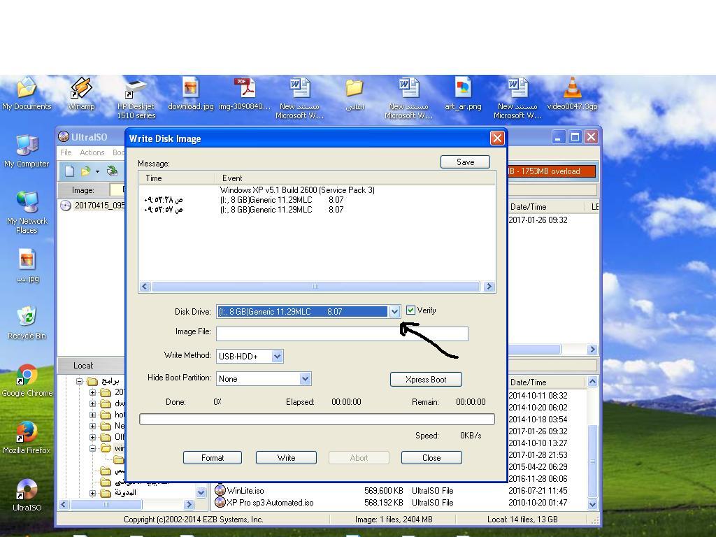Click dropdown arrow beside Open toolbar icon

[x=97, y=172]
